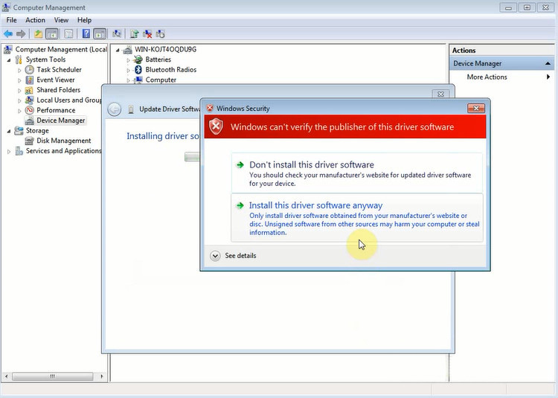558x398 pixels.
Task: Select Performance in the tree
Action: click(56, 110)
